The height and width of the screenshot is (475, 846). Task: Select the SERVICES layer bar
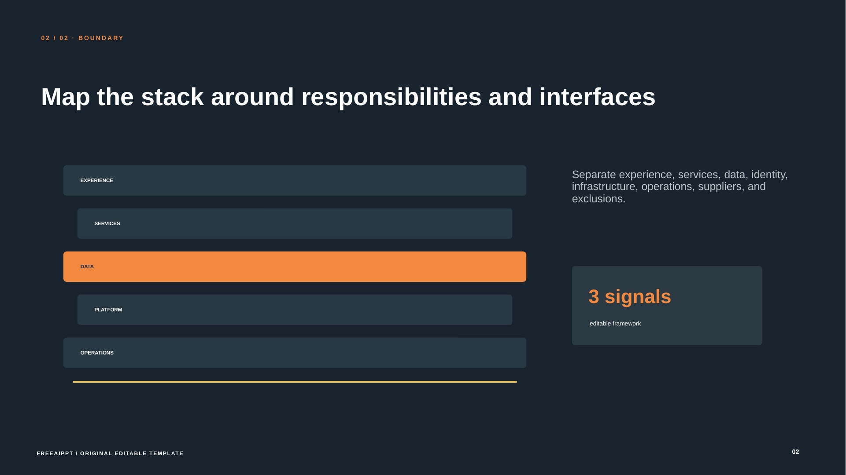[295, 223]
